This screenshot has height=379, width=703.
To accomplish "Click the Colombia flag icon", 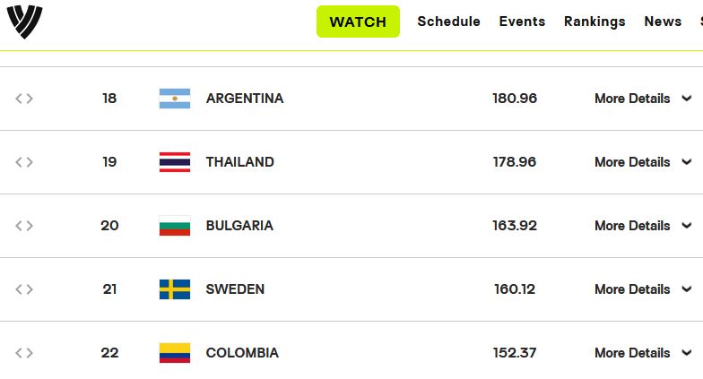I will coord(175,353).
